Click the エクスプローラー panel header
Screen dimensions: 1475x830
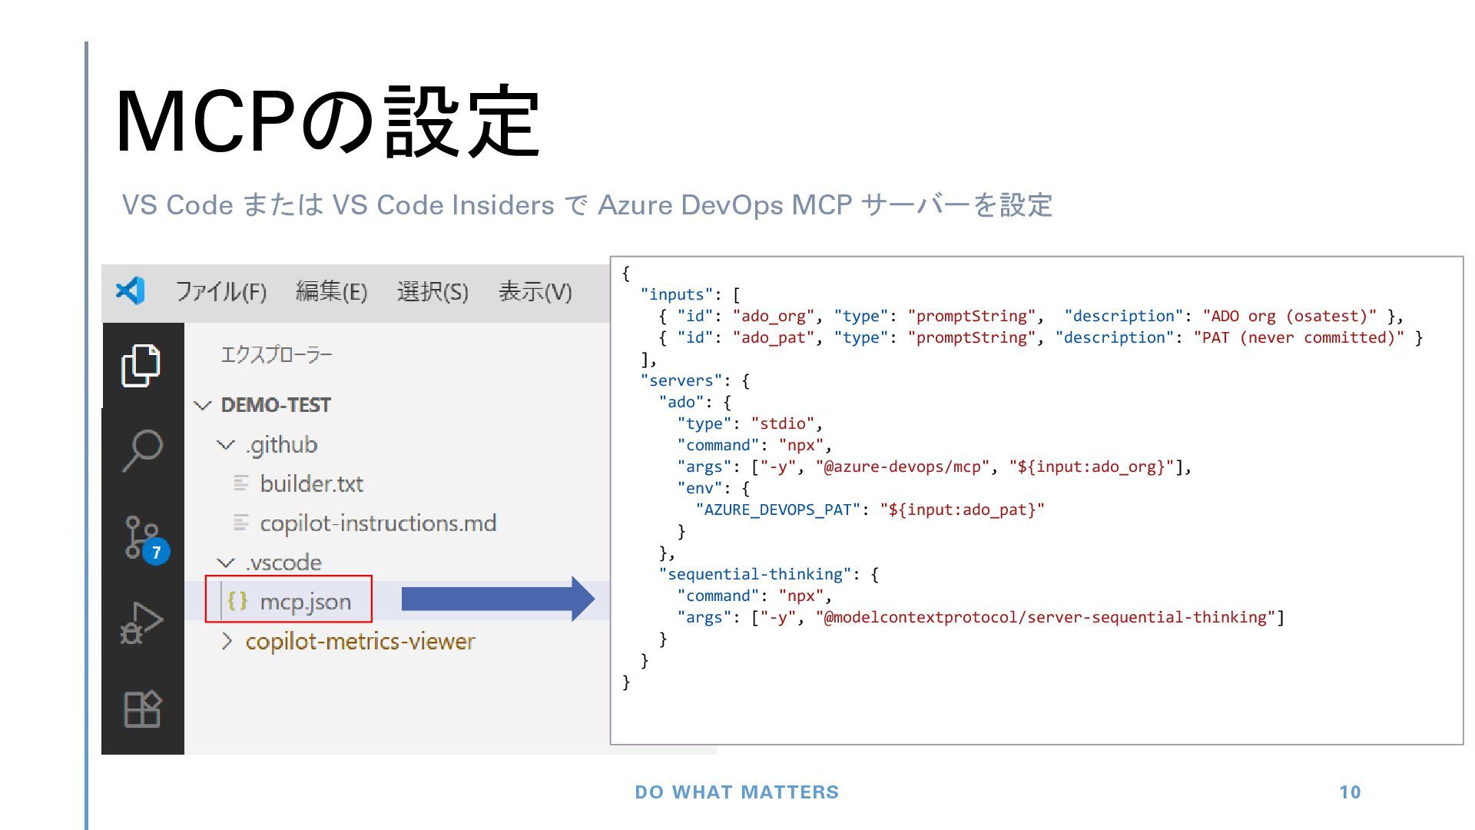click(x=277, y=354)
